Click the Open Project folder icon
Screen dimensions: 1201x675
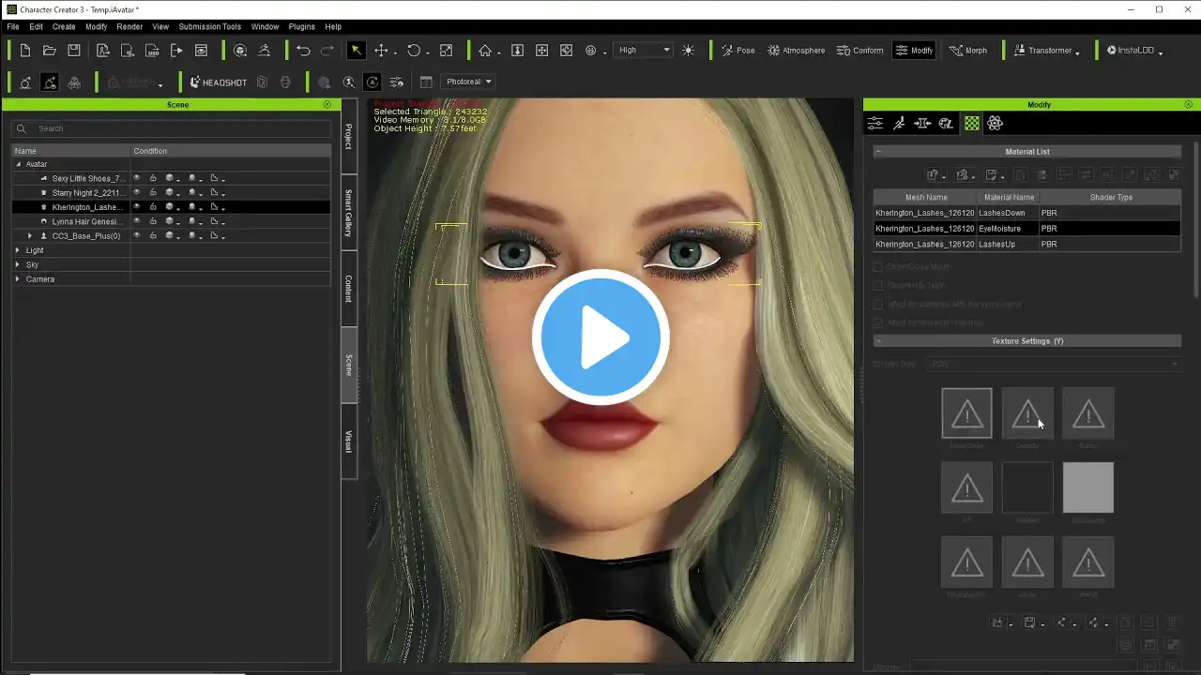[50, 51]
